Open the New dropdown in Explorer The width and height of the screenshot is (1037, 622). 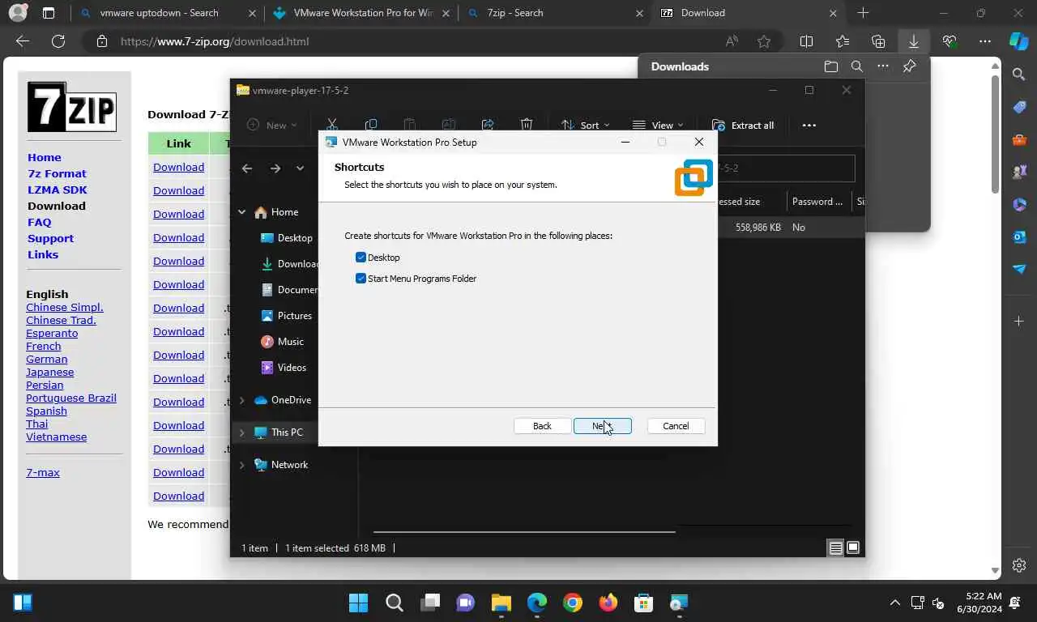pyautogui.click(x=272, y=125)
